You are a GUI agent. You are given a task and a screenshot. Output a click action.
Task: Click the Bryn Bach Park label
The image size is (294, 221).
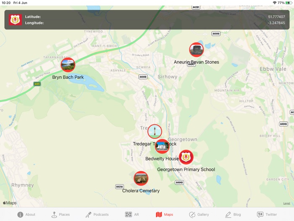pos(68,77)
